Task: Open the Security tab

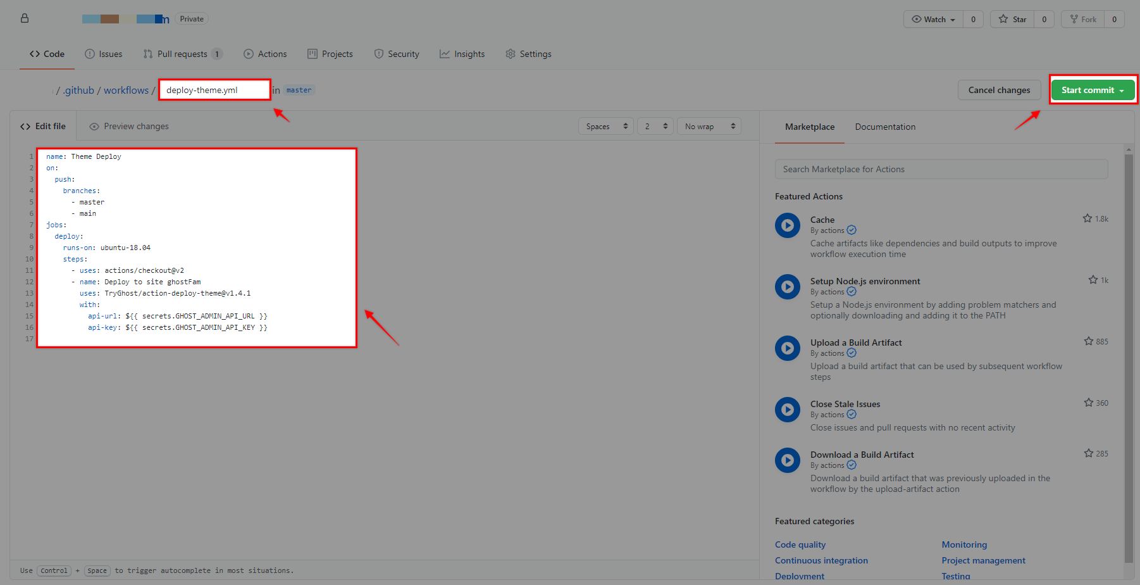Action: click(x=397, y=54)
